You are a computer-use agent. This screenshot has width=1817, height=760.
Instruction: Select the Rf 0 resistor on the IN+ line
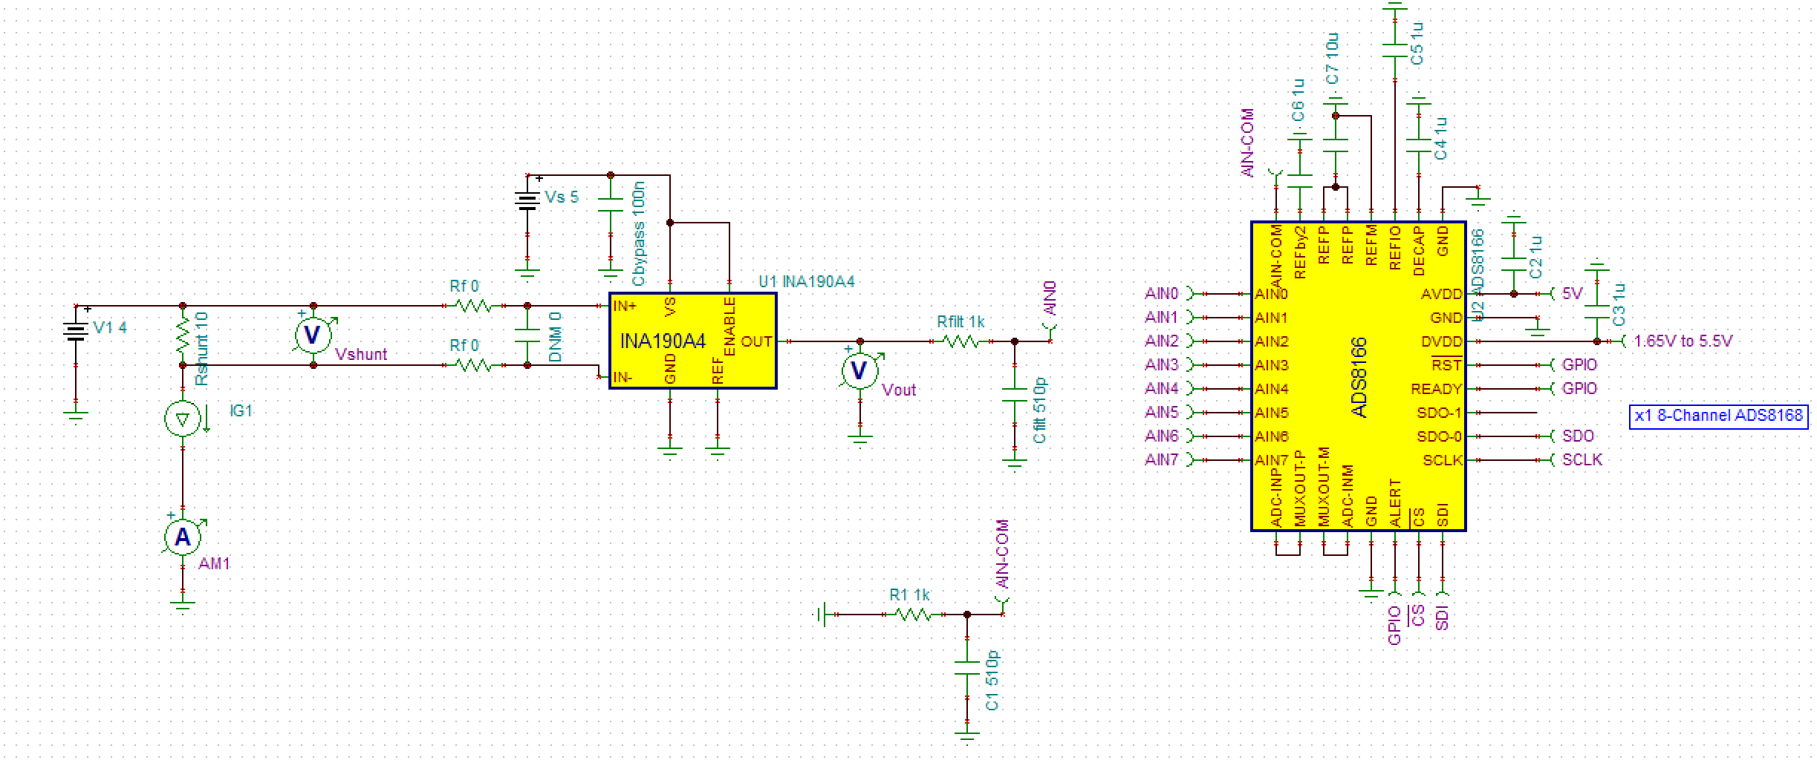tap(472, 306)
